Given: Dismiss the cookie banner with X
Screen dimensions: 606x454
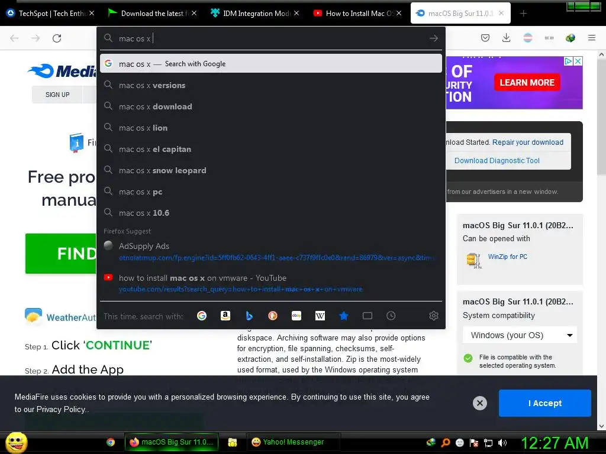Looking at the screenshot, I should point(479,403).
